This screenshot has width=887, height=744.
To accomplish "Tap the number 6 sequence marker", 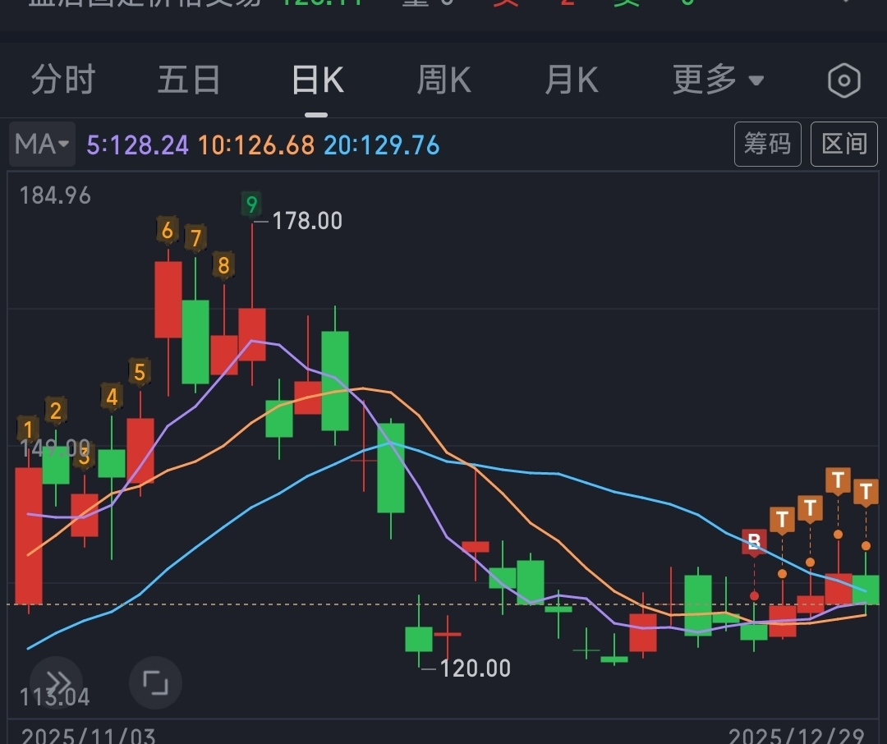I will click(168, 231).
